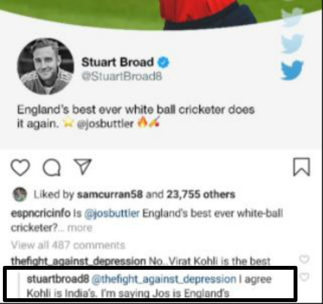Open stuartbroad8 username in the reply
This screenshot has width=323, height=304.
click(x=58, y=279)
